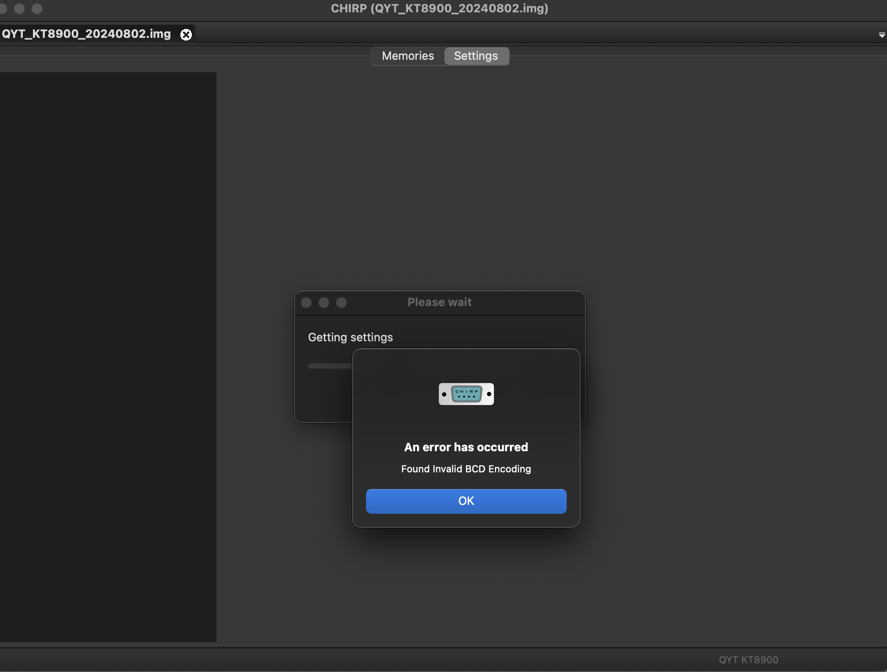
Task: Click the second window button of Please wait dialog
Action: 324,303
